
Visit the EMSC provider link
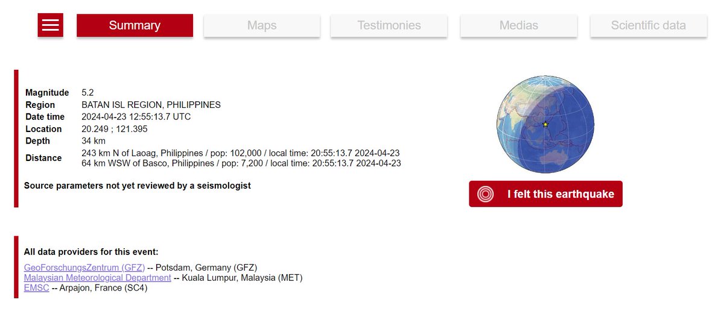point(36,288)
